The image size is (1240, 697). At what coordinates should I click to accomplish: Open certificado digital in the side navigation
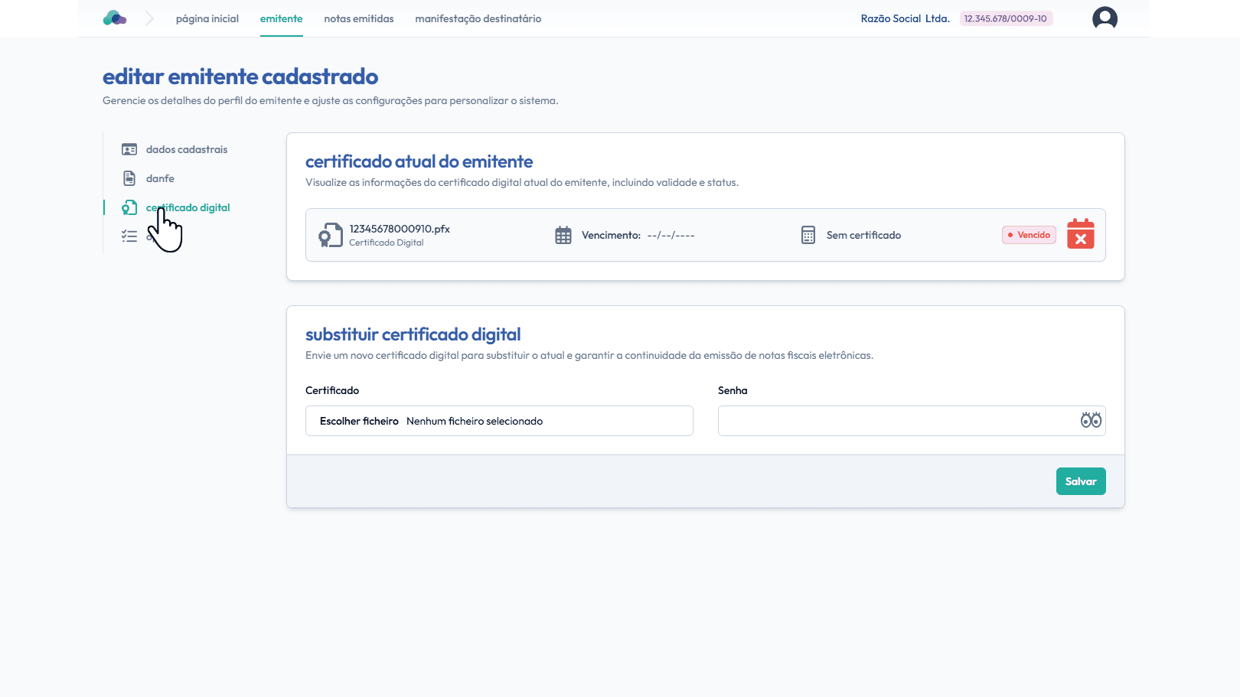click(x=187, y=207)
